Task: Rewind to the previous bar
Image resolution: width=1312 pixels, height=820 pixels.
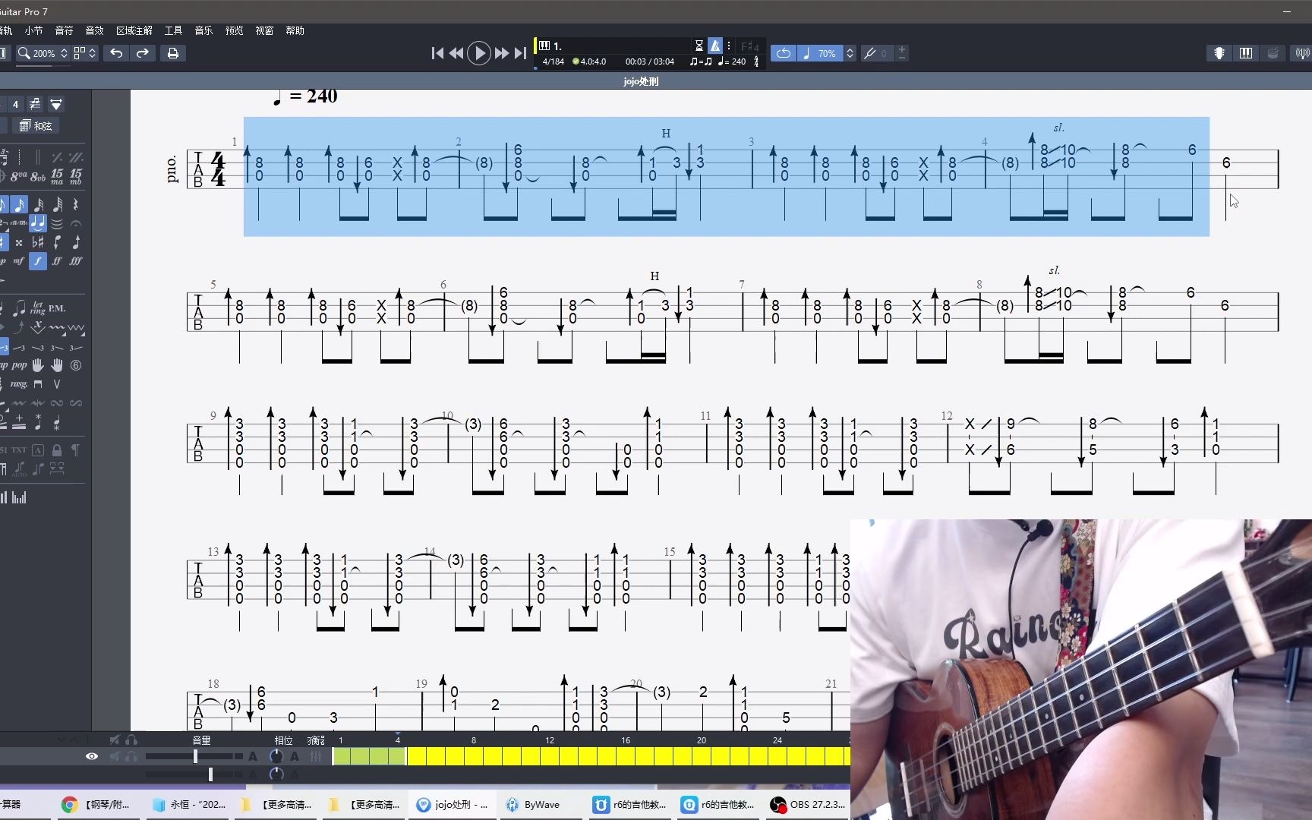Action: tap(456, 53)
